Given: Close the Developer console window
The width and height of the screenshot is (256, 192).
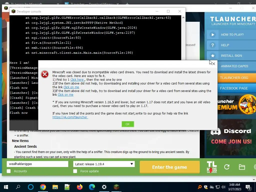Looking at the screenshot, I should click(179, 11).
